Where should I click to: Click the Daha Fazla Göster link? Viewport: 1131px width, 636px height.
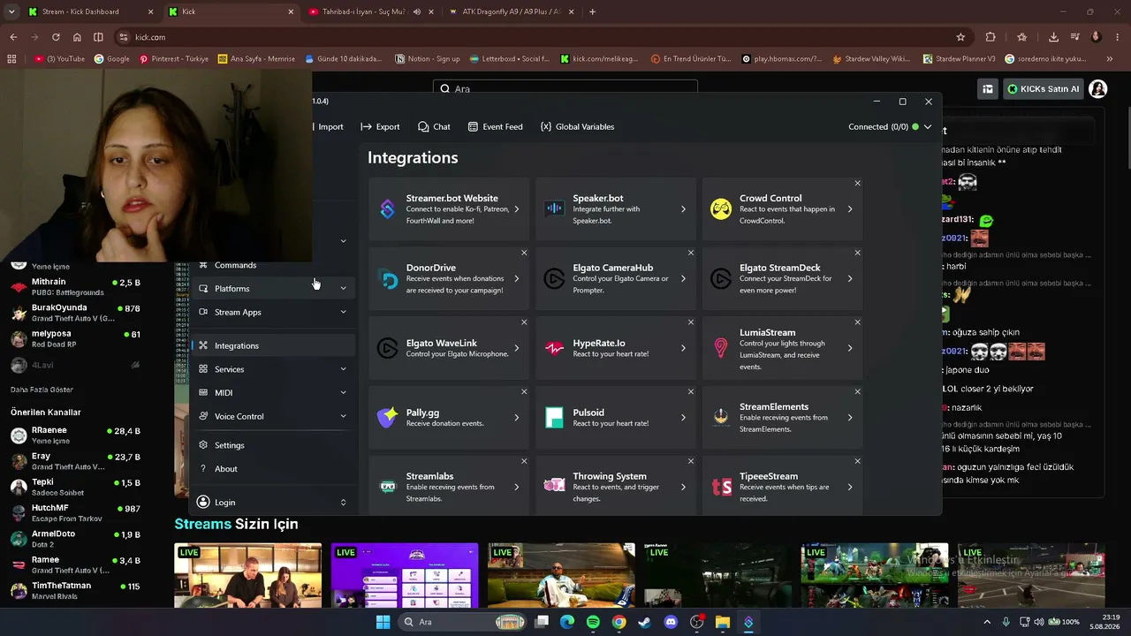coord(42,390)
